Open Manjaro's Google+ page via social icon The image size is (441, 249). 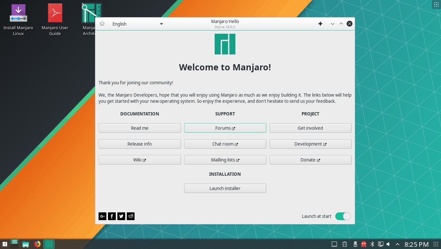click(x=102, y=216)
